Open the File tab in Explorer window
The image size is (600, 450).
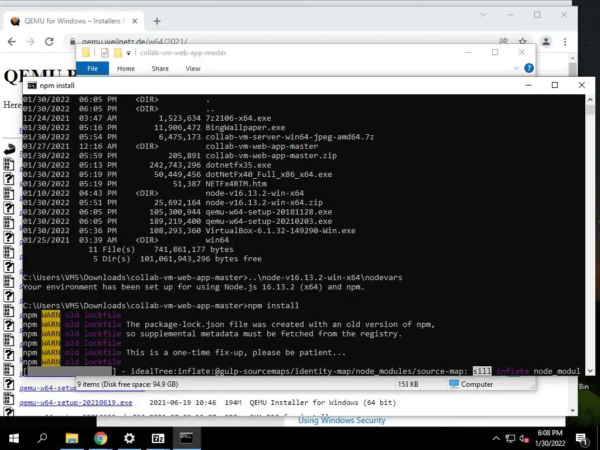(x=93, y=69)
